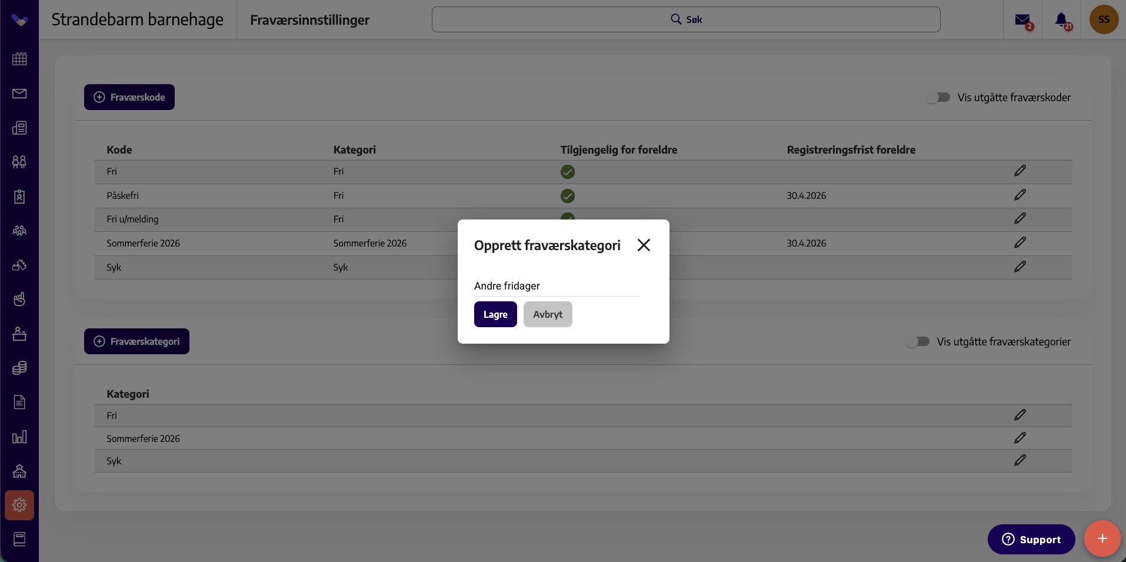Click the category name input field
This screenshot has height=562, width=1126.
click(x=557, y=286)
